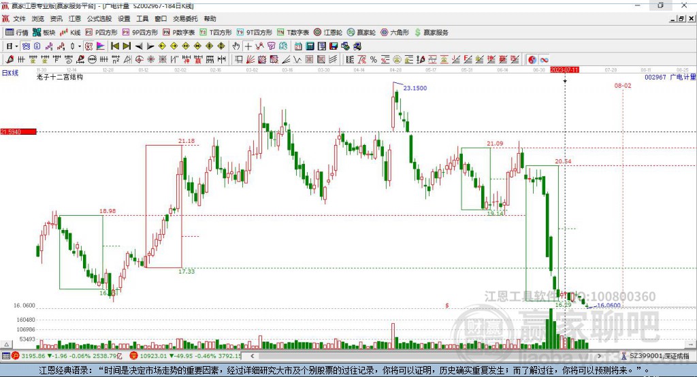Click the 日K线 label
Screen dimensions: 697x377
click(x=10, y=73)
